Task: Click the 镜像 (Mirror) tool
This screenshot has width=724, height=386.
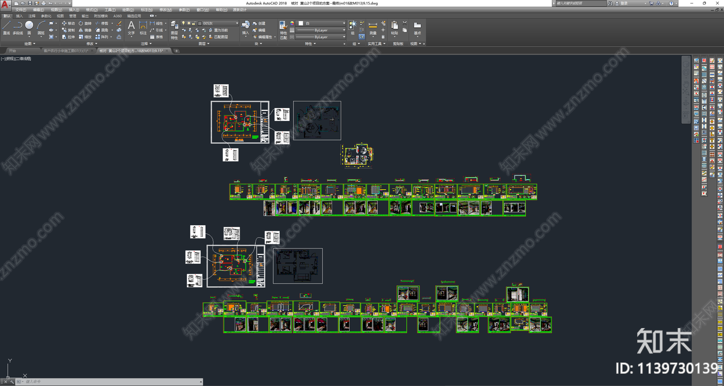Action: coord(85,30)
